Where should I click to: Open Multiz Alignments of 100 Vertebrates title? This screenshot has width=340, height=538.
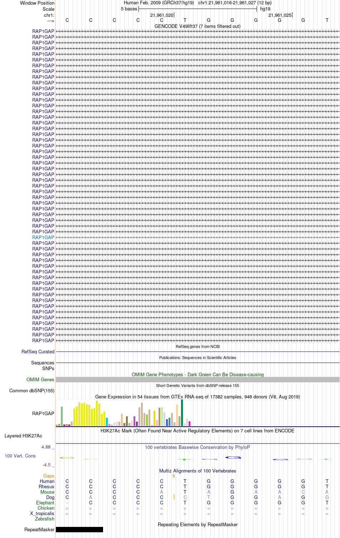tap(198, 471)
